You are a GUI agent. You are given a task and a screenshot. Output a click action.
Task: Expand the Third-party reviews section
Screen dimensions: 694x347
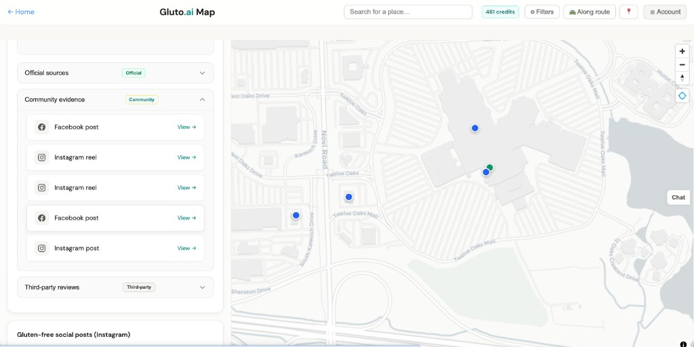tap(115, 287)
